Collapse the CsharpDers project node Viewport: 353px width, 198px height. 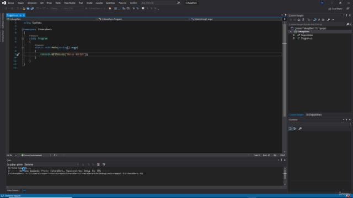(291, 32)
